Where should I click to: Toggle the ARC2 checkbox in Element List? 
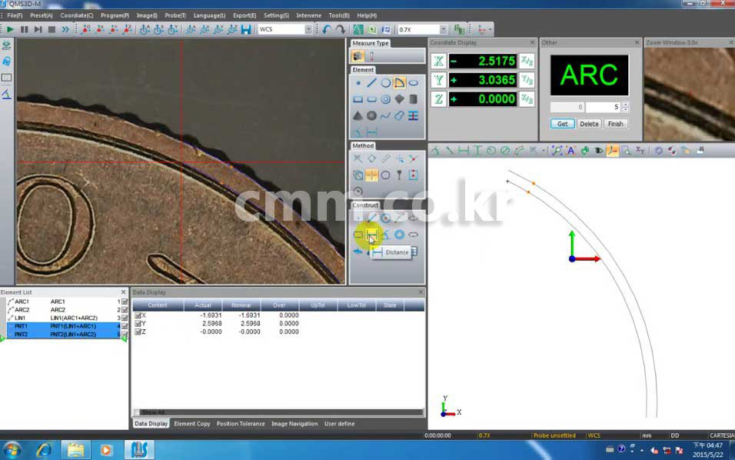[x=125, y=310]
